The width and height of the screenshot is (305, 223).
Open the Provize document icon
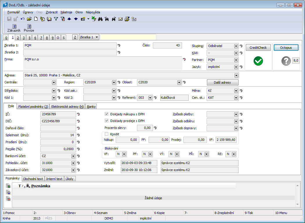[29, 26]
